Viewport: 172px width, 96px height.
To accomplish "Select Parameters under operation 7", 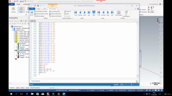I will 23,44.
